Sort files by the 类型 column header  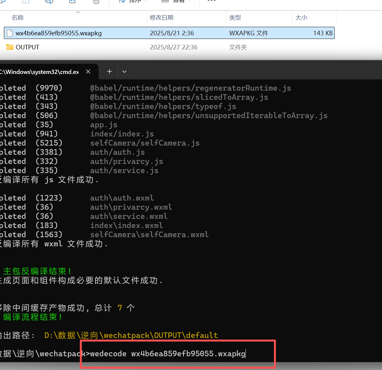235,18
